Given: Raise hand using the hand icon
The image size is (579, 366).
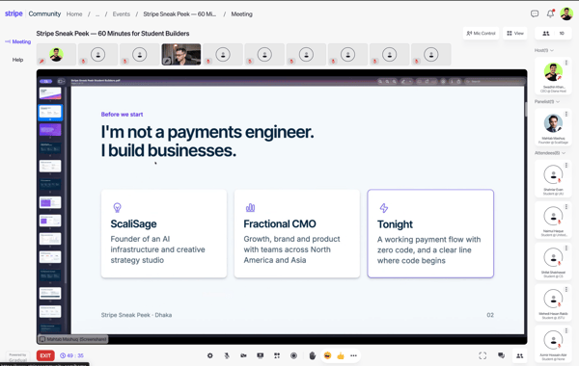Looking at the screenshot, I should click(x=313, y=355).
